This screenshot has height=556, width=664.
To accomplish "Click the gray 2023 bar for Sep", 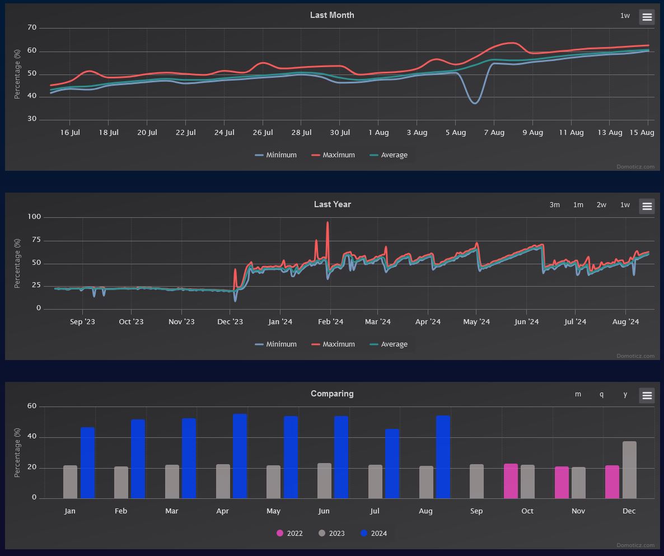I will tap(476, 482).
